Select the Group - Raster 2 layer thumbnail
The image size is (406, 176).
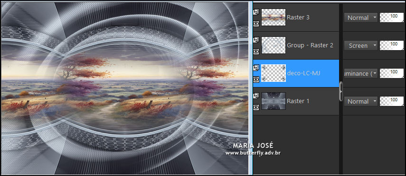pyautogui.click(x=274, y=45)
